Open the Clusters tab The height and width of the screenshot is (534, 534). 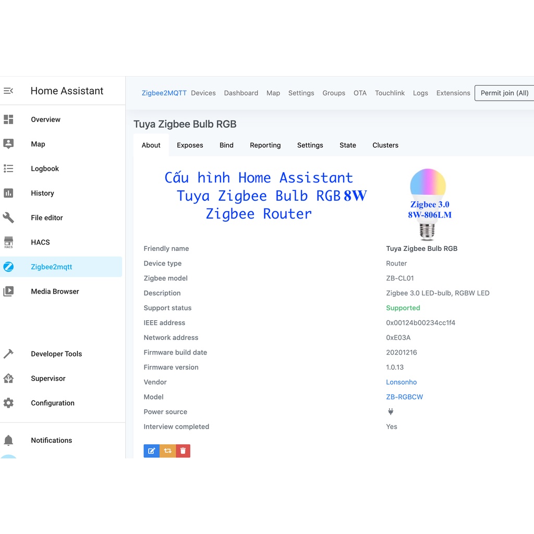pos(385,145)
